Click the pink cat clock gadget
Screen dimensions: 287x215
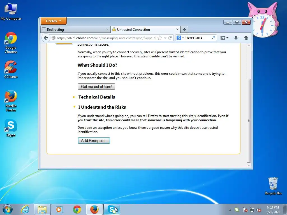tap(263, 20)
